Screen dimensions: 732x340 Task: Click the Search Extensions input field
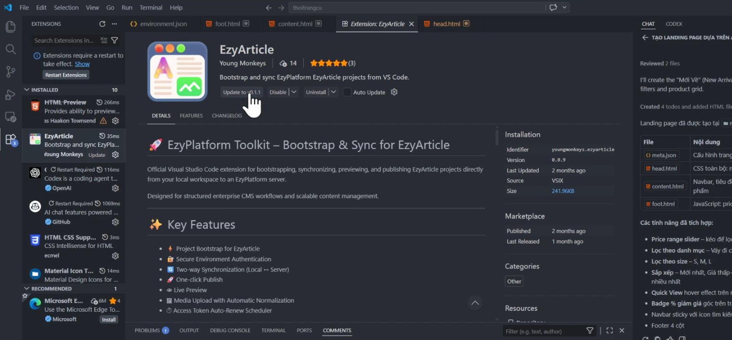[x=65, y=40]
